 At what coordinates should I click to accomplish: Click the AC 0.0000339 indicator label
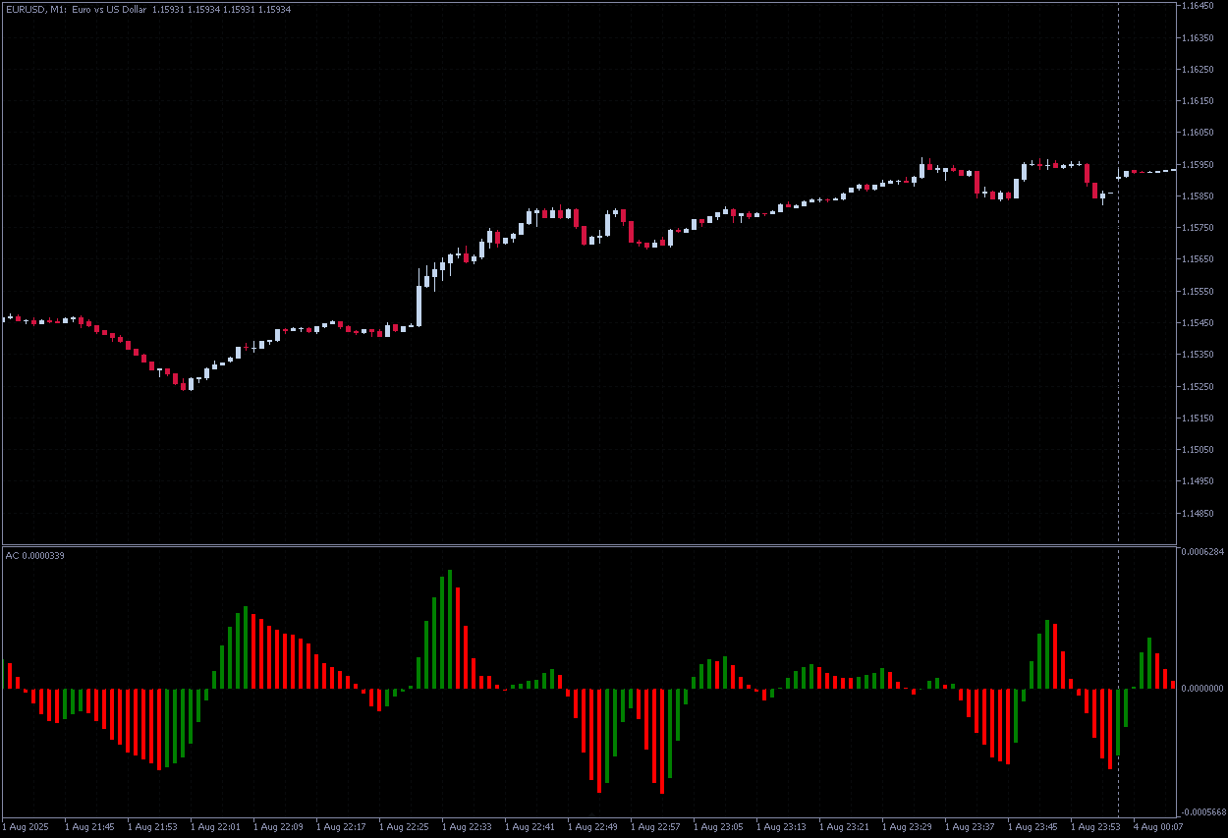point(35,556)
